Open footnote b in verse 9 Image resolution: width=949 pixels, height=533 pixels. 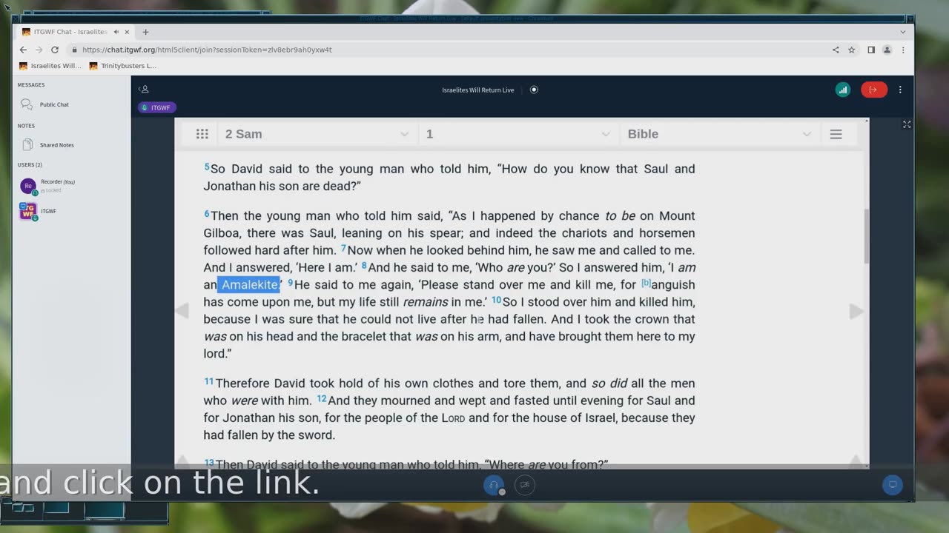(x=646, y=283)
